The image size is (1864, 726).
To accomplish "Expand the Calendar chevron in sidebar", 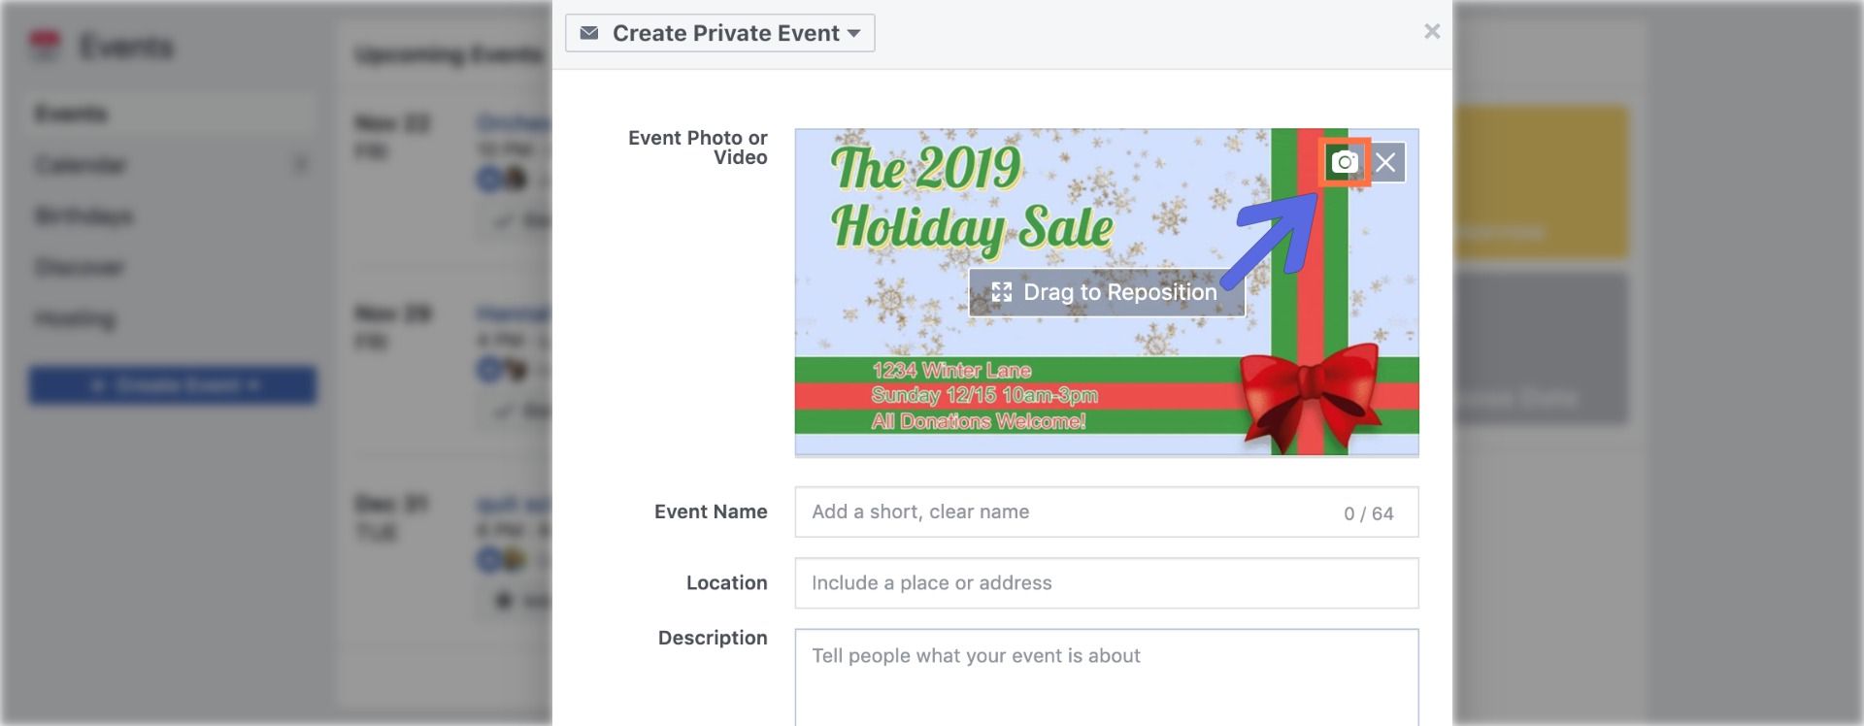I will pos(301,165).
